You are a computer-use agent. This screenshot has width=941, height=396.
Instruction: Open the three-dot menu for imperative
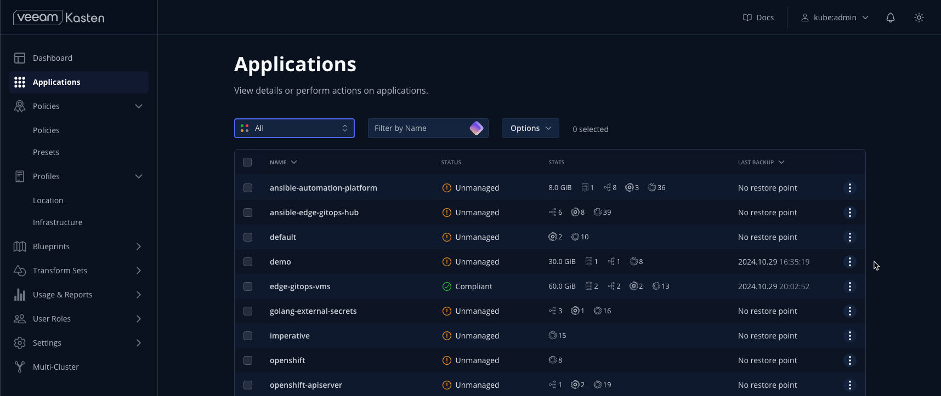[850, 336]
